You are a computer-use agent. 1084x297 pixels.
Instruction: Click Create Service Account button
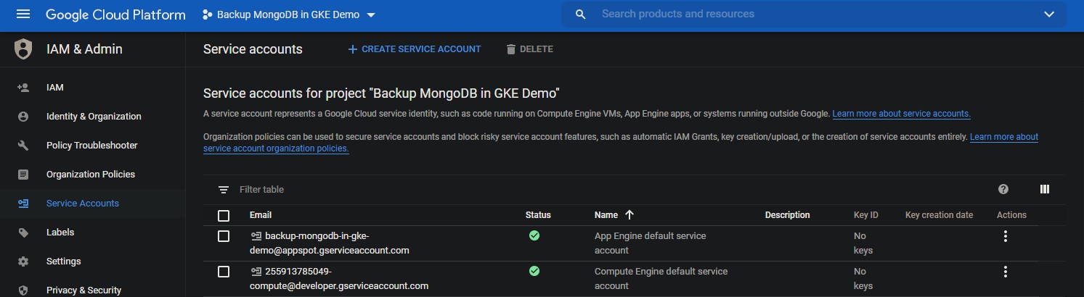click(x=414, y=49)
